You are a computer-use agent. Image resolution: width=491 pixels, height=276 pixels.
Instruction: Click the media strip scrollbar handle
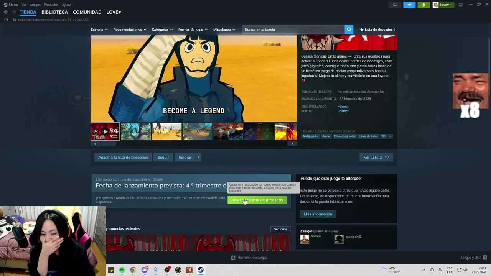click(108, 144)
